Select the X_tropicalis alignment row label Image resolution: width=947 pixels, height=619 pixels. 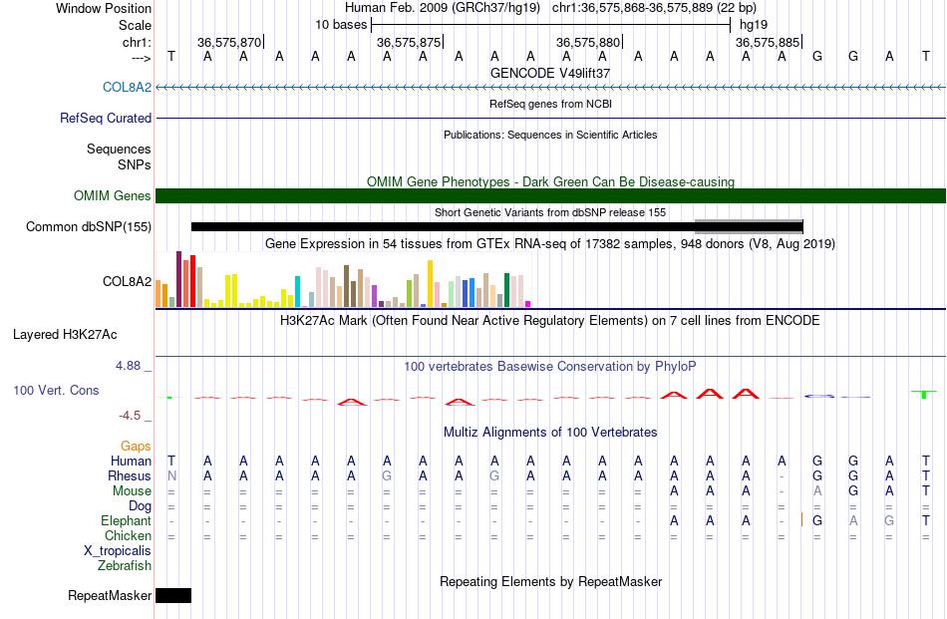(118, 551)
